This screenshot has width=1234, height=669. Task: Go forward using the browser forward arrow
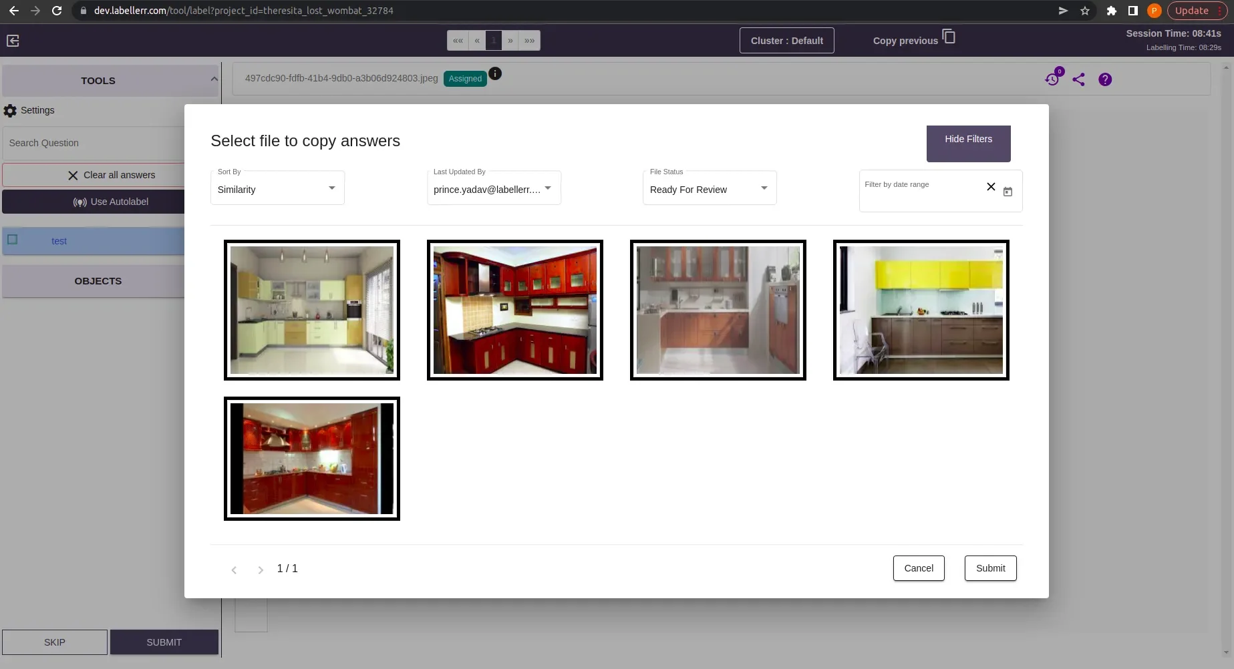pyautogui.click(x=35, y=11)
